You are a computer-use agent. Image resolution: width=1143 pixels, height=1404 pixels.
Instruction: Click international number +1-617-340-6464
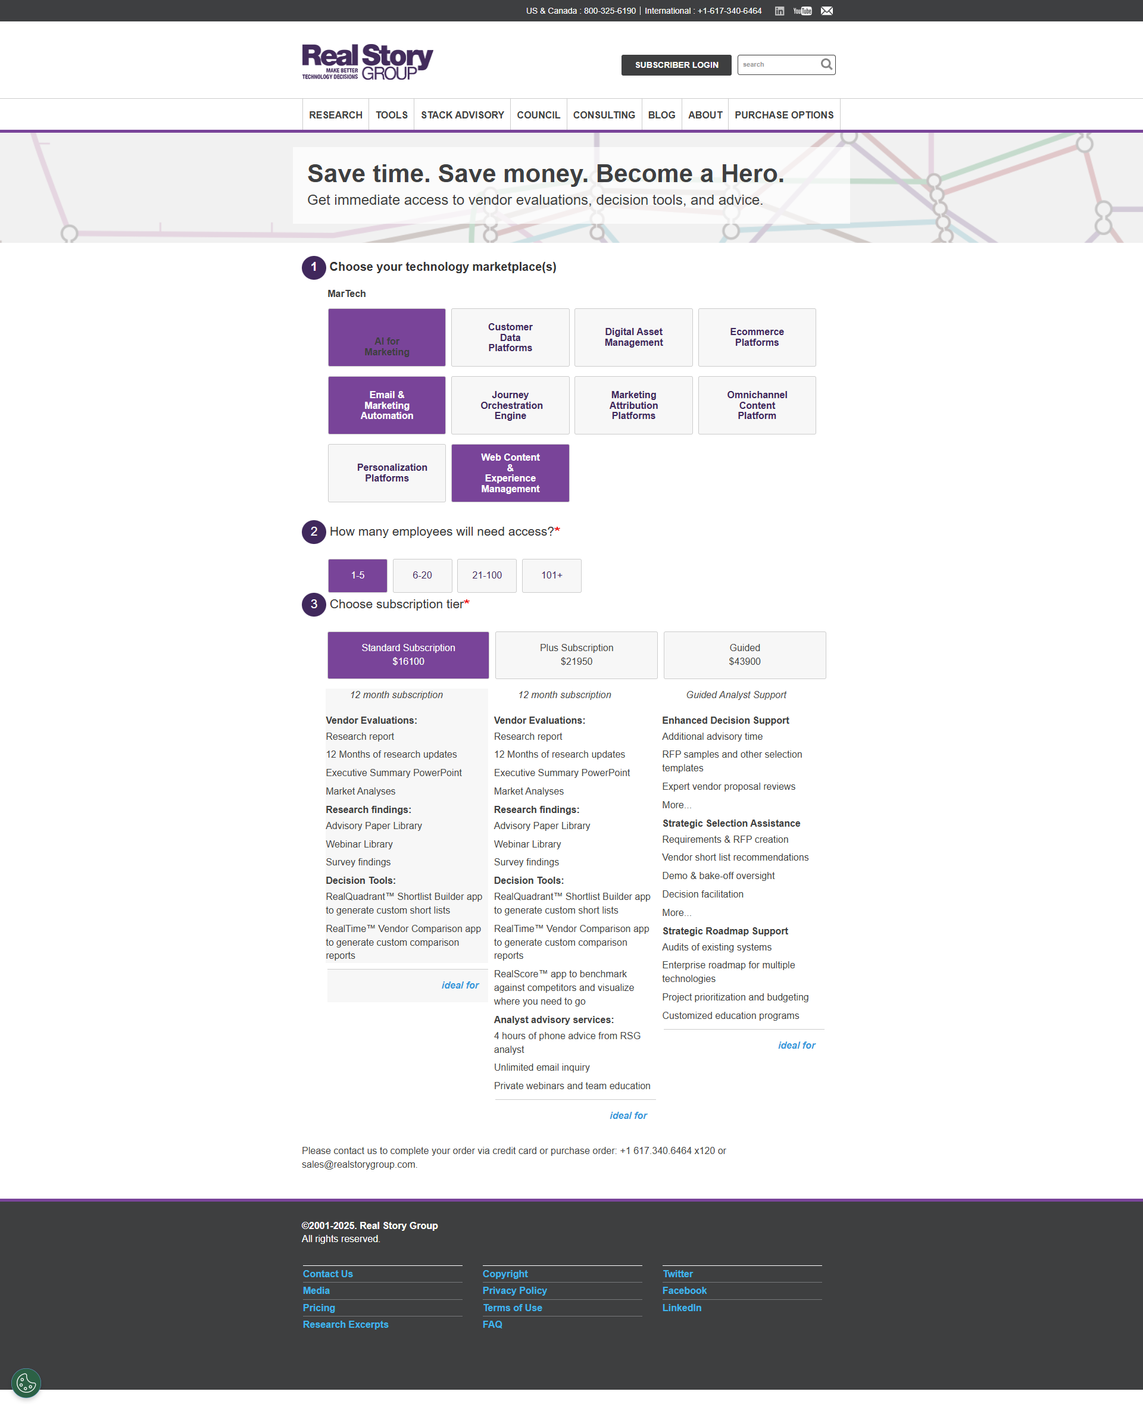click(x=729, y=11)
